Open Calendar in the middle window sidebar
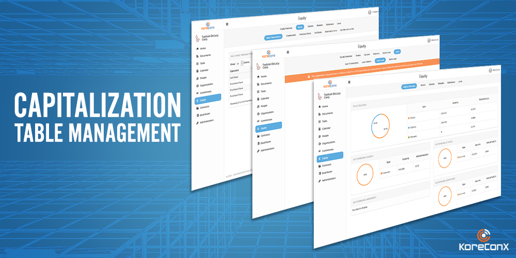This screenshot has height=258, width=516. [264, 99]
